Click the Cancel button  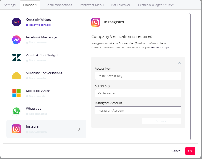pos(176,151)
